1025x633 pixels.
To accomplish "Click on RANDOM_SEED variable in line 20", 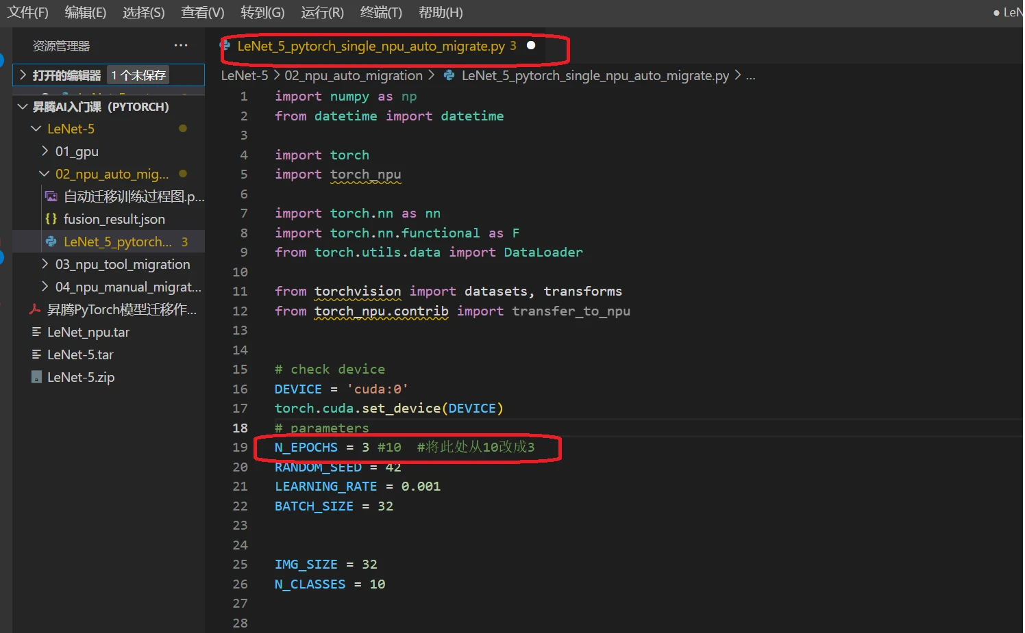I will [x=318, y=467].
